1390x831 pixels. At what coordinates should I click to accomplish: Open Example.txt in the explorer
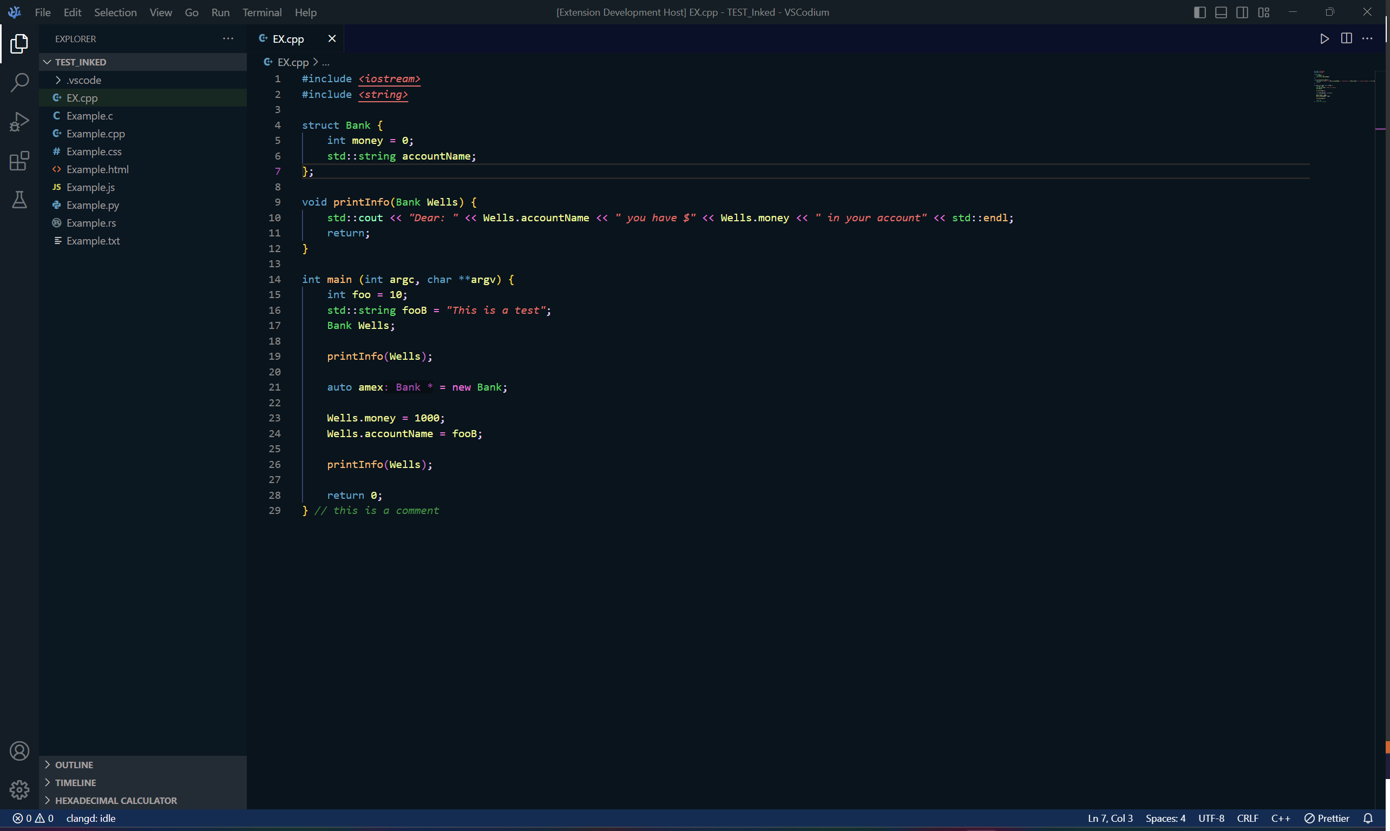[x=143, y=241]
